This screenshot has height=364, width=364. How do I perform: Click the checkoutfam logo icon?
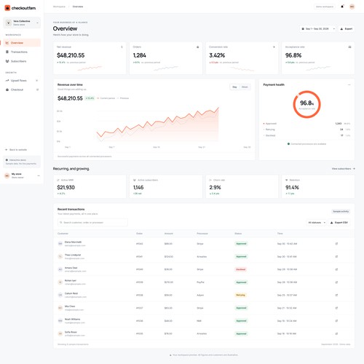[x=7, y=8]
